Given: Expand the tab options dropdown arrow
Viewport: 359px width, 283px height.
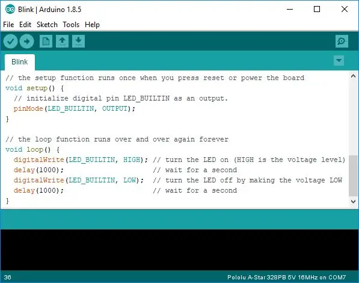Looking at the screenshot, I should pos(339,61).
